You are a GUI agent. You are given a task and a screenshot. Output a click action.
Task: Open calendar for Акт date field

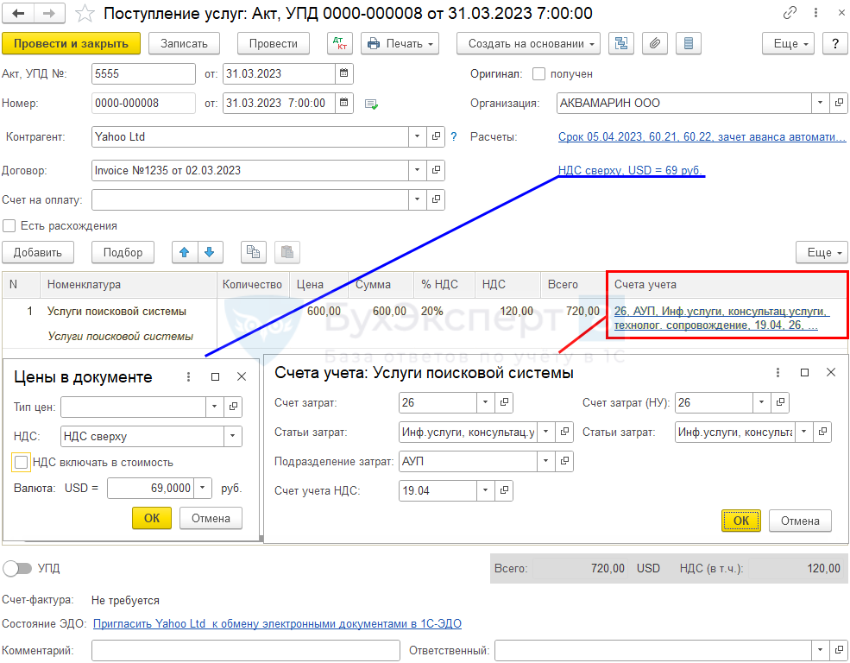[x=343, y=74]
